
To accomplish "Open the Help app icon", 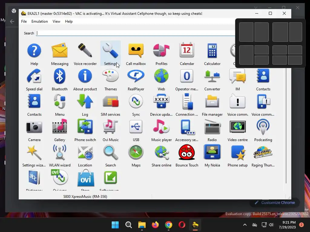I will (34, 51).
